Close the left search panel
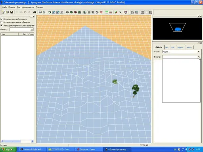Screen dimensions: 203x152 [x=34, y=17]
